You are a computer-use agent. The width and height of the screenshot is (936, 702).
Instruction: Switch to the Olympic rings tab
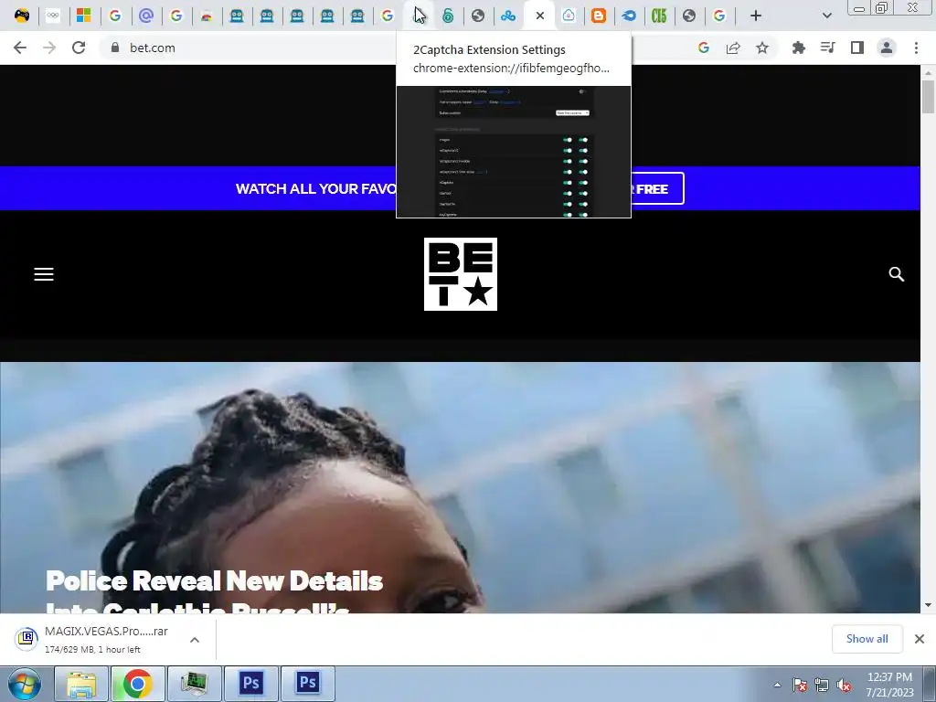pos(53,16)
